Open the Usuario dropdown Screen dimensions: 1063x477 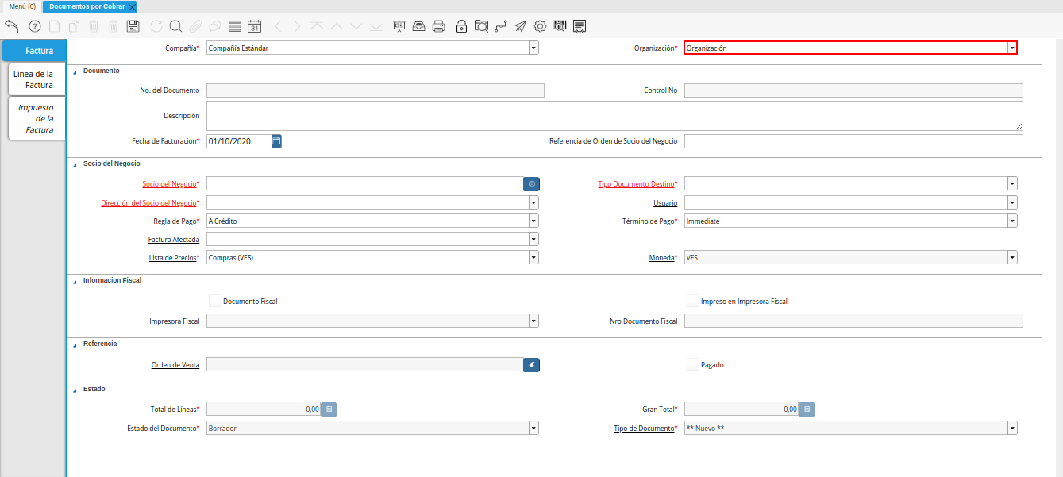(x=1012, y=202)
